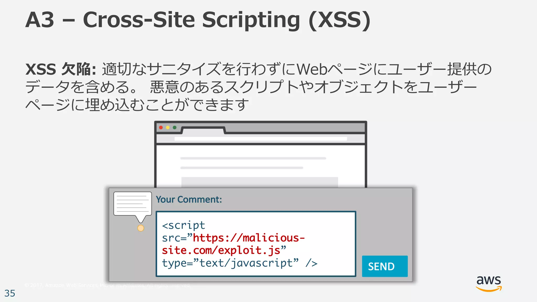The width and height of the screenshot is (537, 302).
Task: Click the 'XSS 欠陥:' bold heading
Action: [61, 69]
